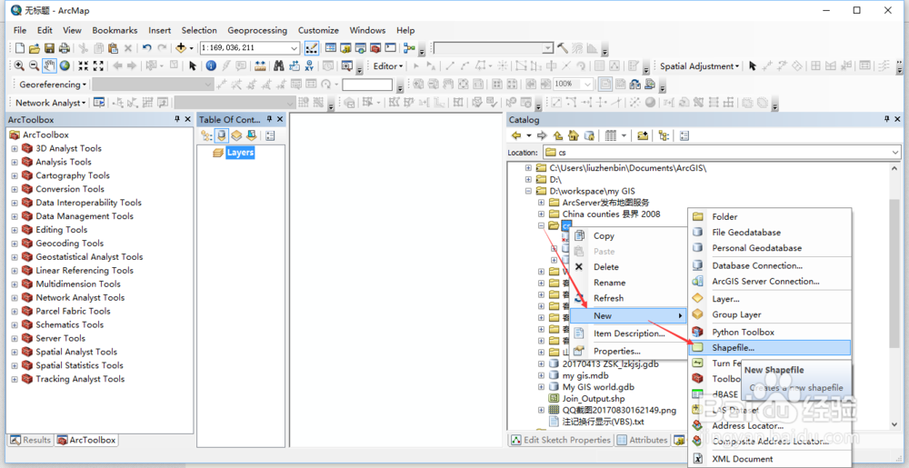
Task: Zoom to full extent globe
Action: [x=65, y=66]
